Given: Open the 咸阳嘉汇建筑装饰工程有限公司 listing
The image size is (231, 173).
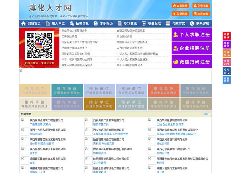Looking at the screenshot, I should (47, 159).
